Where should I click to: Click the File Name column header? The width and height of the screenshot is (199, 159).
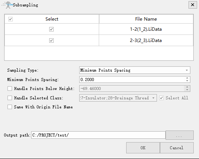pos(146,19)
